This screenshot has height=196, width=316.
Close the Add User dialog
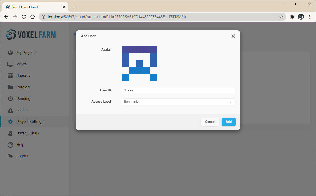233,36
